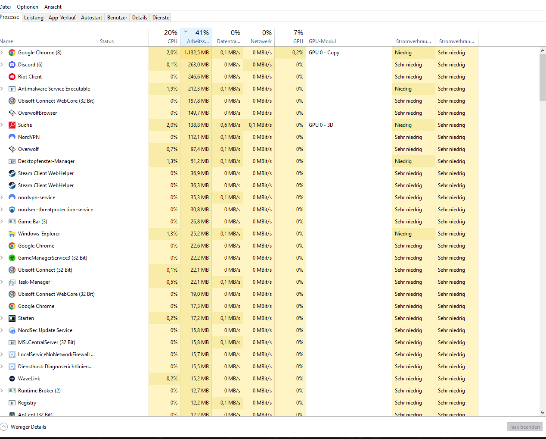Click the Task-Manager process icon
The image size is (546, 439).
point(12,282)
